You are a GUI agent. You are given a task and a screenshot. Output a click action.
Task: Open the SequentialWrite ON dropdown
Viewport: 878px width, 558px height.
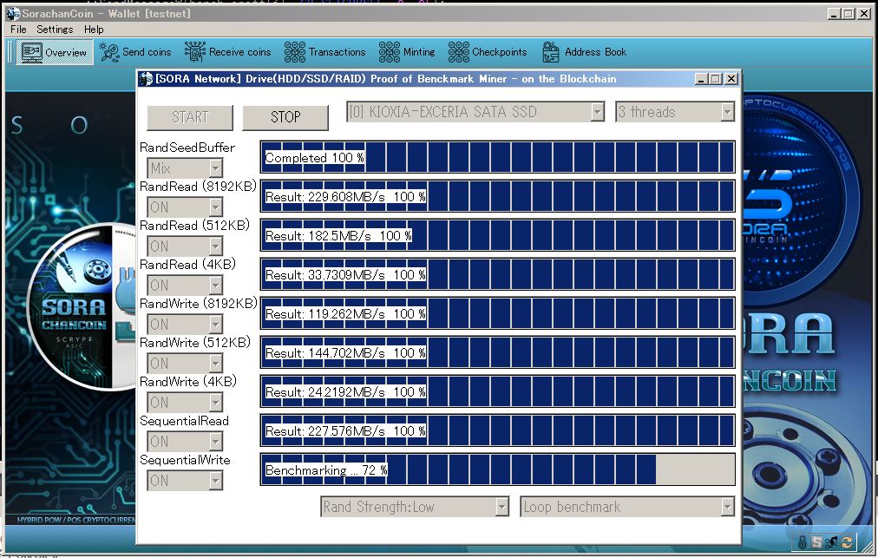(x=185, y=480)
